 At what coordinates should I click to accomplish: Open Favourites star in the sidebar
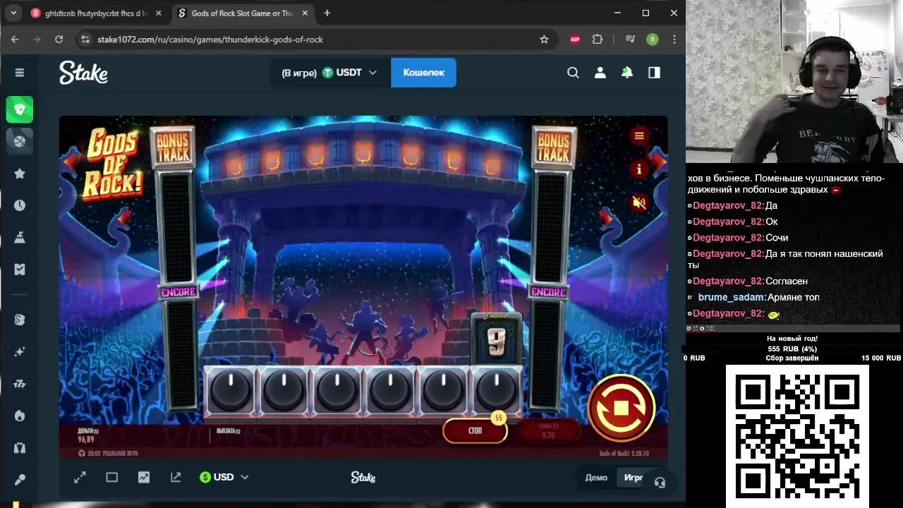[x=20, y=174]
